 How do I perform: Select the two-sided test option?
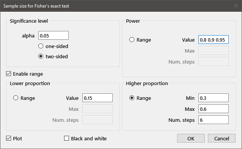coord(53,56)
